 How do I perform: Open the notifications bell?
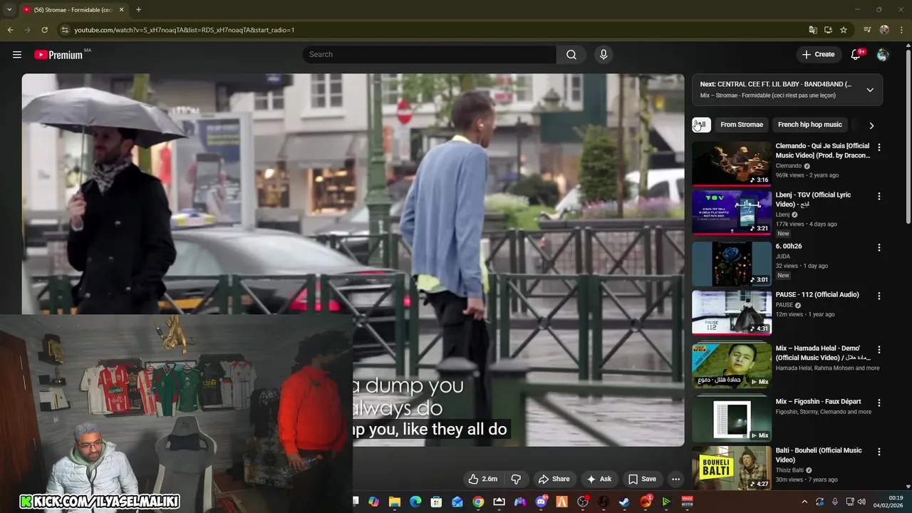[856, 54]
